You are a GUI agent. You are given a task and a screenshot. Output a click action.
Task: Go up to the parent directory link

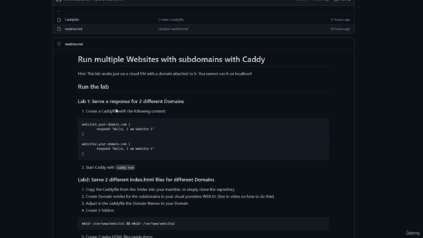(59, 11)
